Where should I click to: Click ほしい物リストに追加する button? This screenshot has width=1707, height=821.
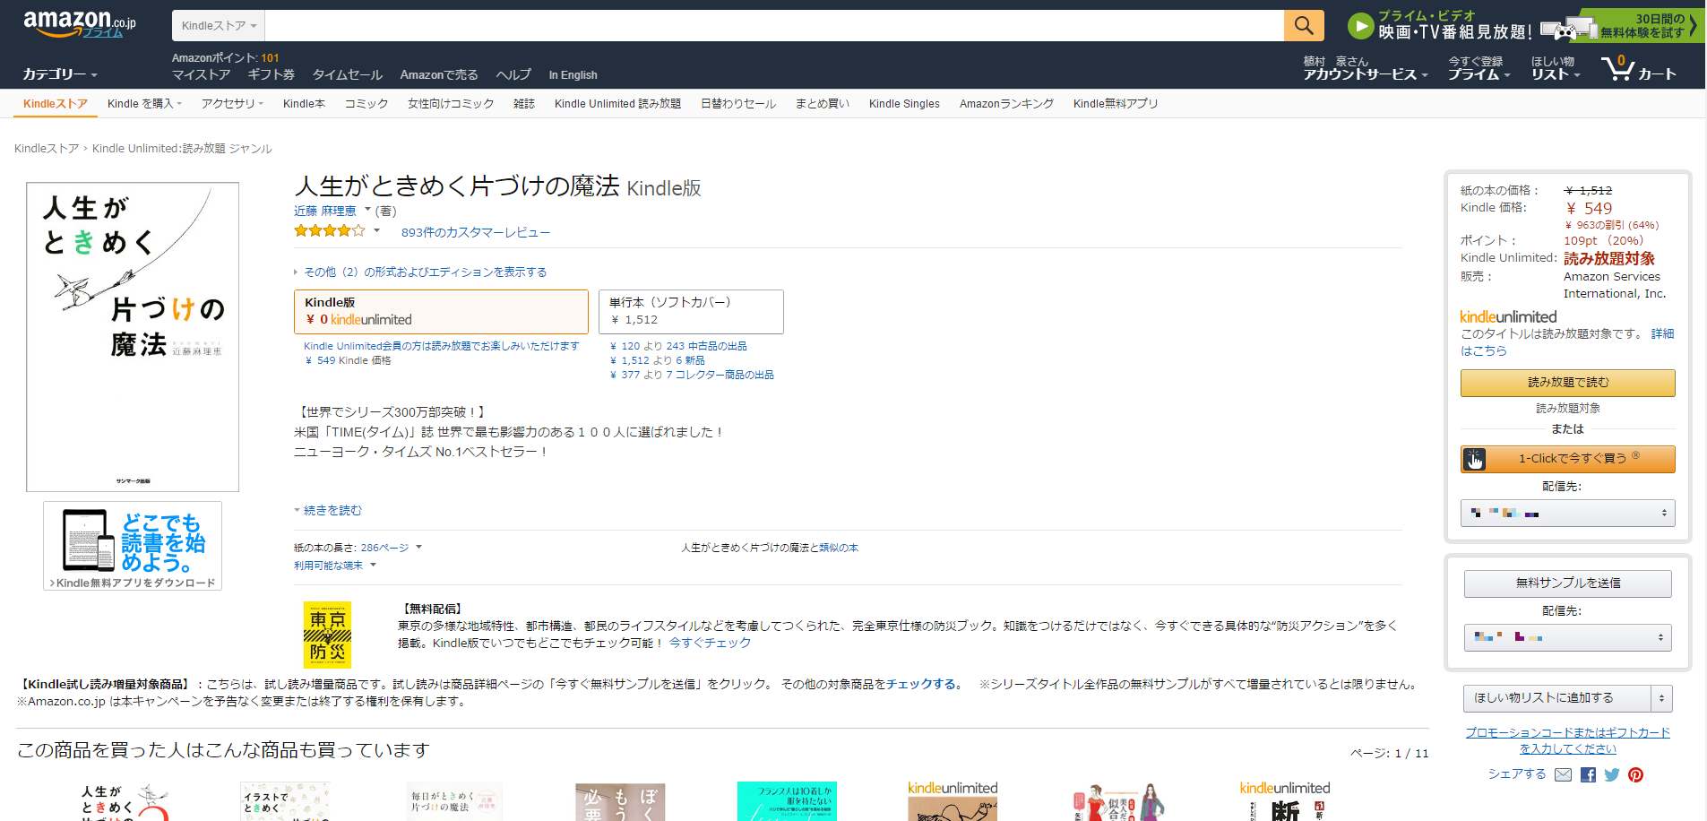click(1557, 698)
